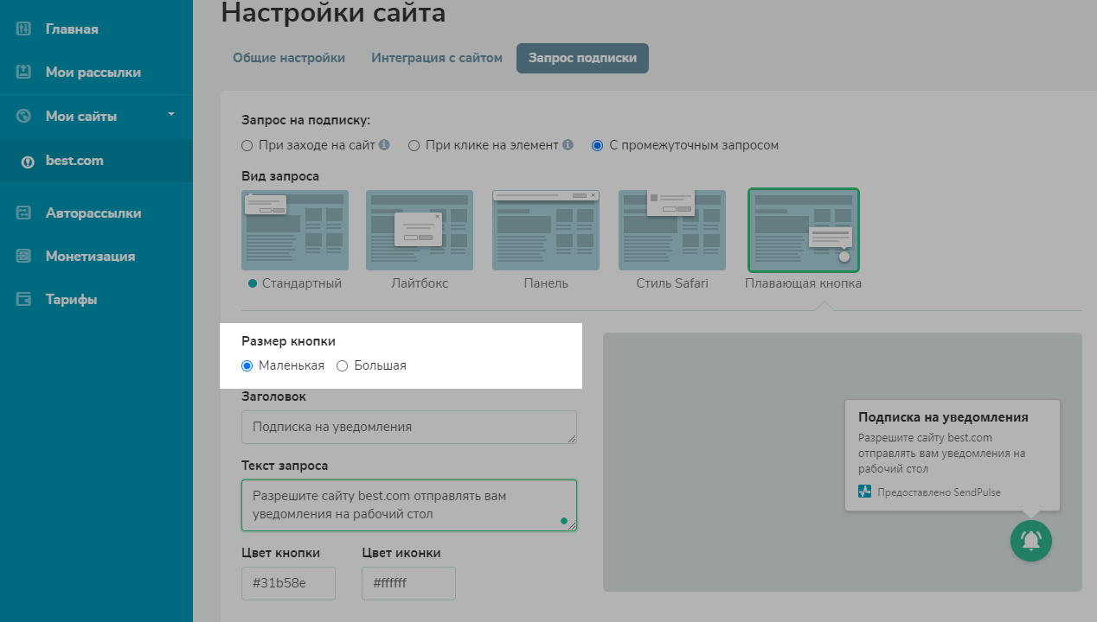
Task: Click the Цвет кнопки color field
Action: pos(288,583)
